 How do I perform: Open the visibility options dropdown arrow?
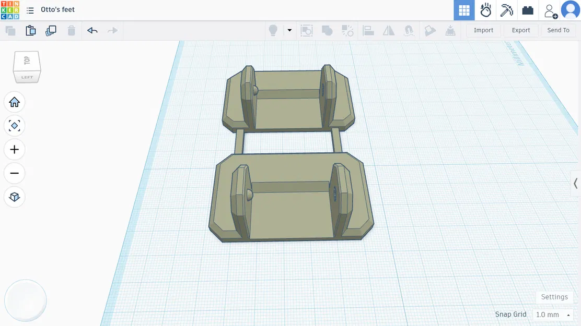[289, 30]
